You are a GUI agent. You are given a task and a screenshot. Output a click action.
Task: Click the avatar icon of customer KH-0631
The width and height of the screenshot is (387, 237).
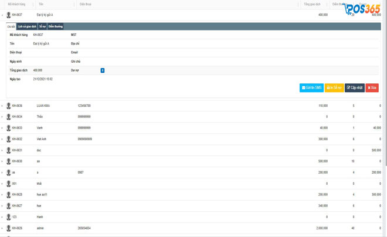coord(9,150)
